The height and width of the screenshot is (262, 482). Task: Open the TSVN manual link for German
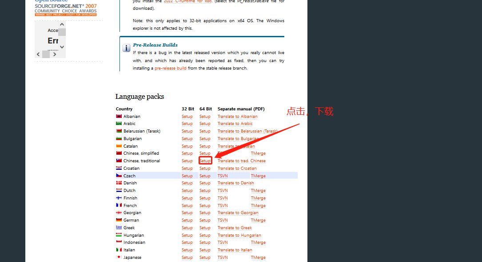tap(223, 220)
